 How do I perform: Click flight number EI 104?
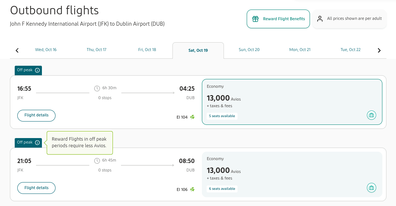182,117
